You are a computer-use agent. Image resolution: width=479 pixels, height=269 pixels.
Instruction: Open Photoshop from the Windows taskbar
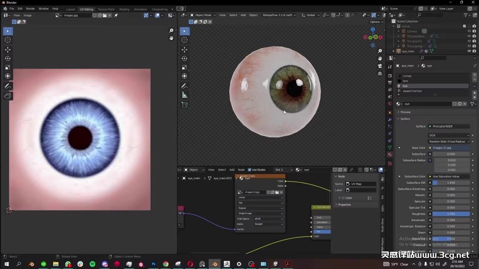[x=153, y=264]
